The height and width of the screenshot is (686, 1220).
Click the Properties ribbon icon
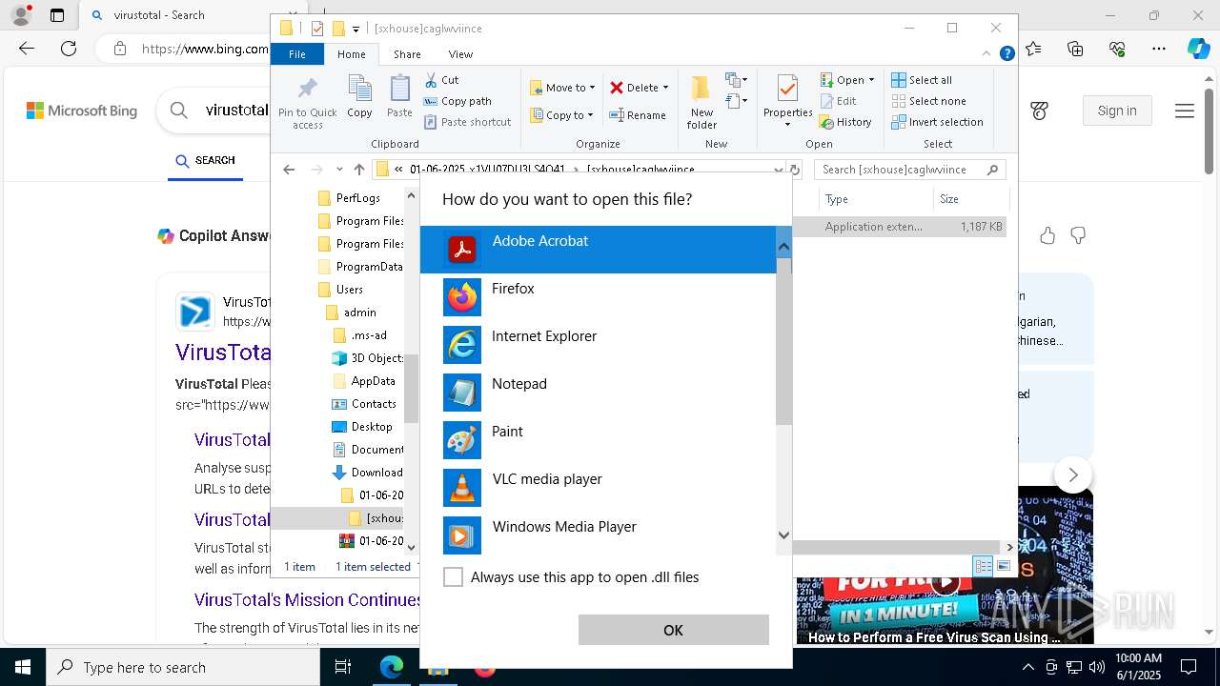tap(787, 101)
